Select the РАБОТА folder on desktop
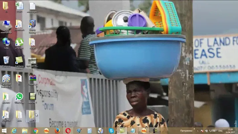 click(6, 115)
